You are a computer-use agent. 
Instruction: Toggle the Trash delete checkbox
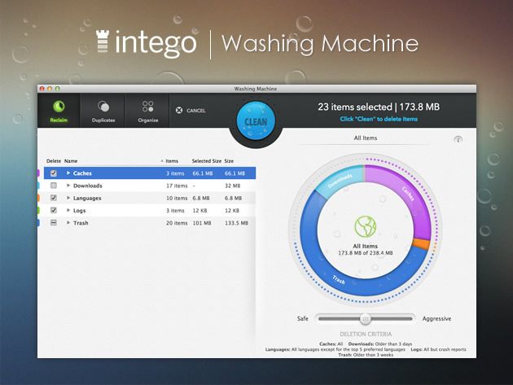54,222
